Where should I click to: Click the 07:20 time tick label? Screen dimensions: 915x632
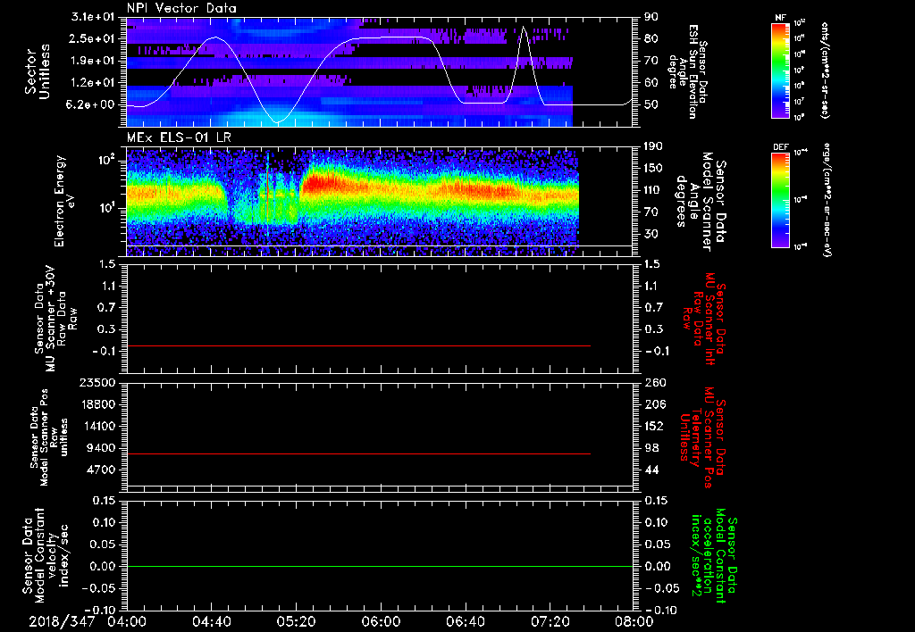pyautogui.click(x=550, y=621)
